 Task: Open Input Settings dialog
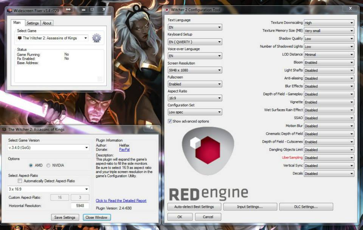coord(250,207)
